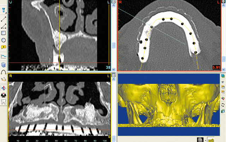Click the 3D cube volume icon
Viewport: 226px width, 142px height.
click(3, 65)
